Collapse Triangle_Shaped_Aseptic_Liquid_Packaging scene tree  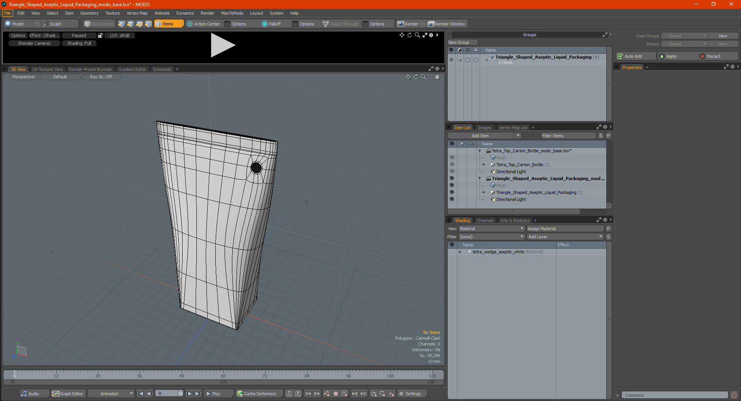tap(480, 179)
